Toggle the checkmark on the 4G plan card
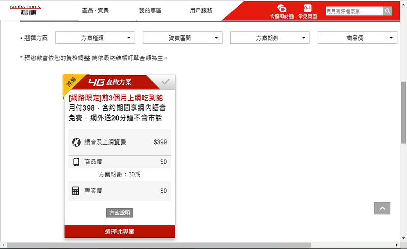This screenshot has width=407, height=249. 165,82
